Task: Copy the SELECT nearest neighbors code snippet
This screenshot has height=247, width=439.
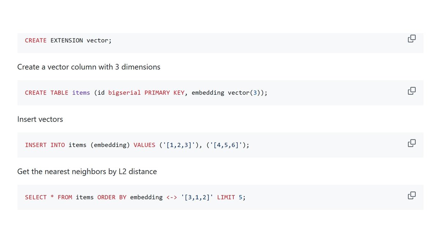Action: point(412,195)
